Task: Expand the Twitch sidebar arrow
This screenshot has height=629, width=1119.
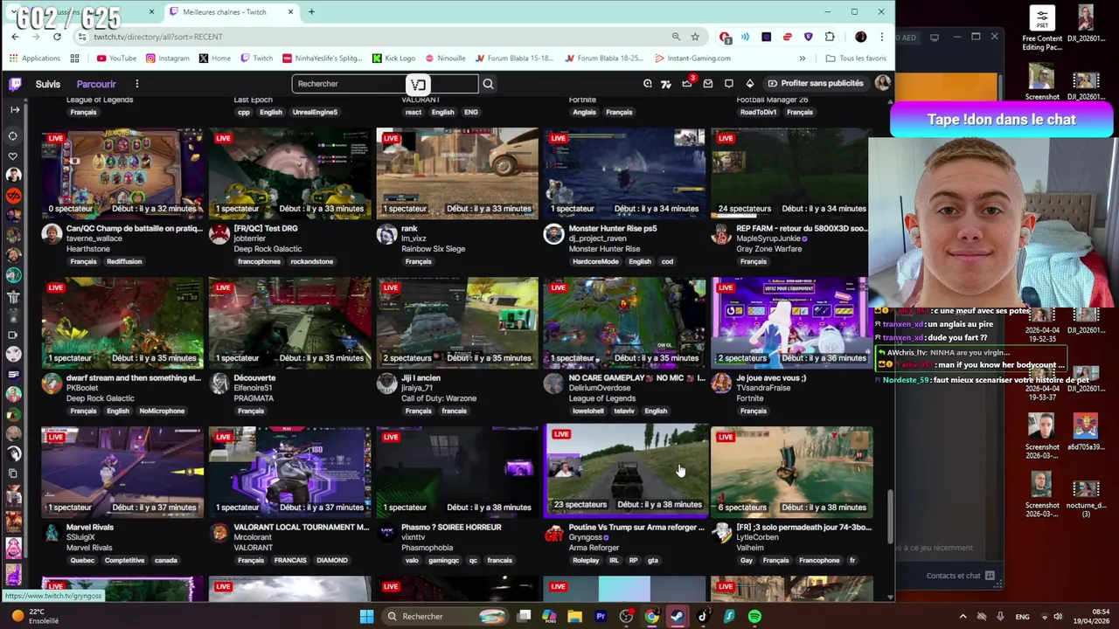Action: tap(14, 109)
